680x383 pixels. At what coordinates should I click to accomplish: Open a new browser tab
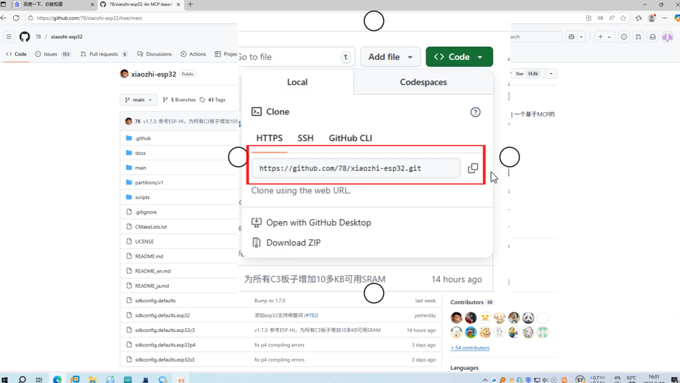pos(190,4)
